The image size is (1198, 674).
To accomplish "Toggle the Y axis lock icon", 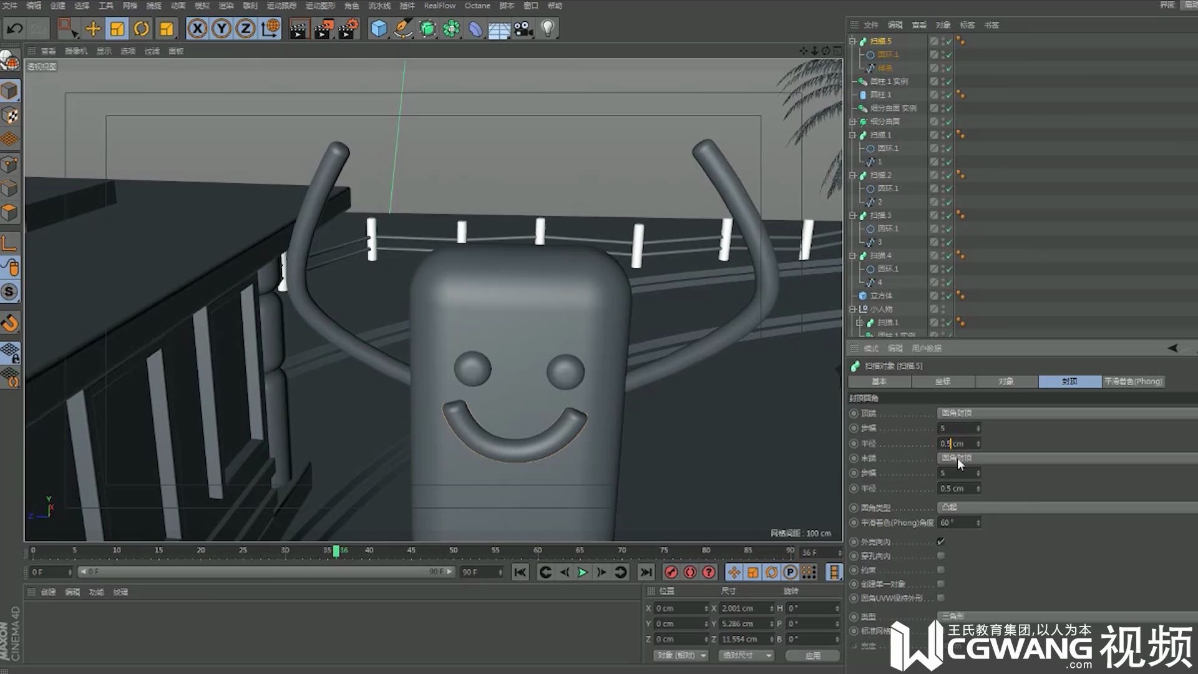I will click(x=222, y=28).
